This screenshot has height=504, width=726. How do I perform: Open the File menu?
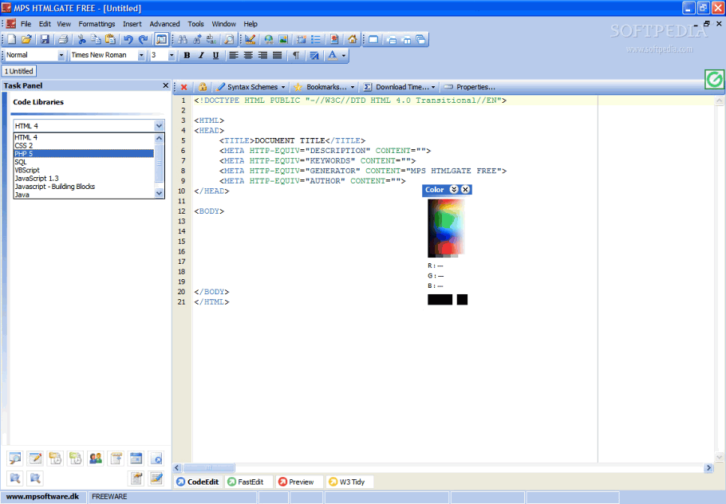26,24
